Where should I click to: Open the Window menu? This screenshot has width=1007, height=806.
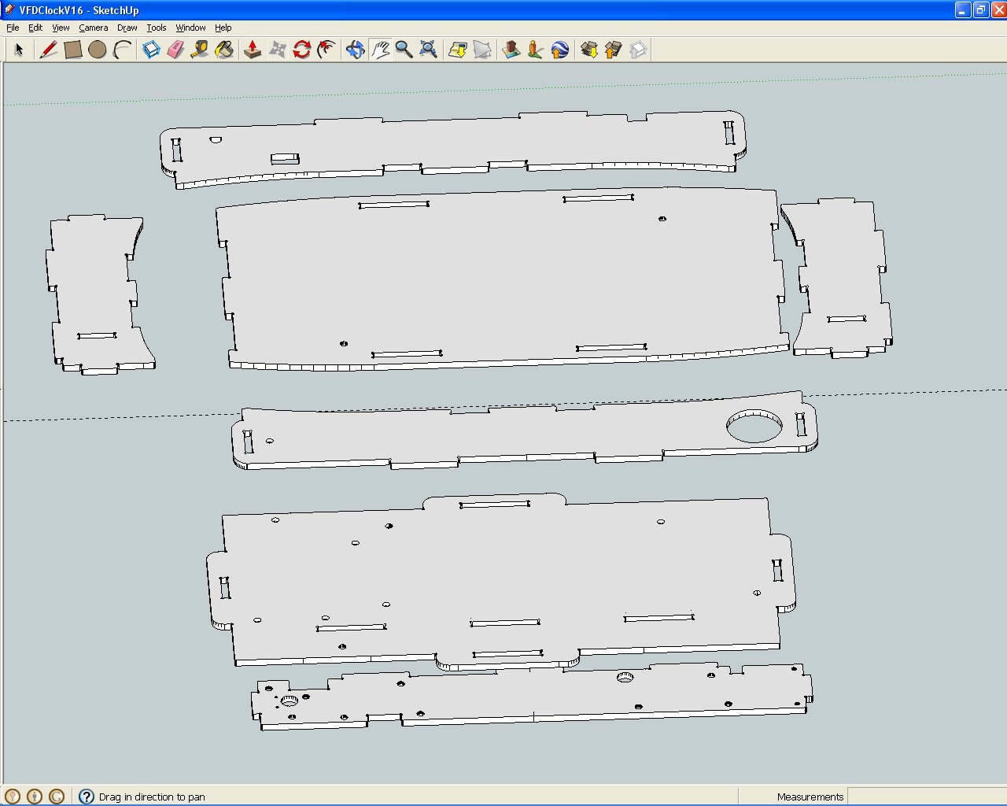(x=190, y=28)
